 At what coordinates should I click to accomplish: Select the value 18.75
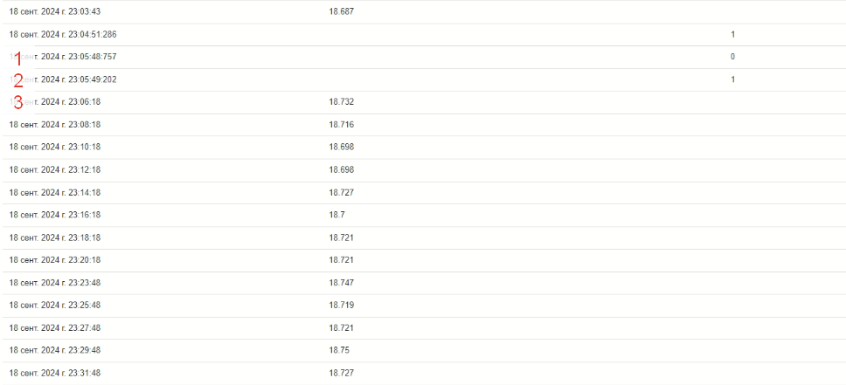click(x=339, y=350)
